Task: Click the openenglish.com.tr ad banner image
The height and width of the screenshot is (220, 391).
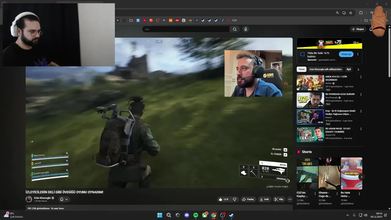Action: (329, 43)
